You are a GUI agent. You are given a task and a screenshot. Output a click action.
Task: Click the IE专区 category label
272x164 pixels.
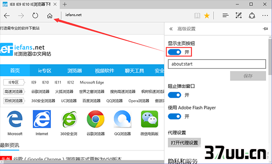(14, 82)
